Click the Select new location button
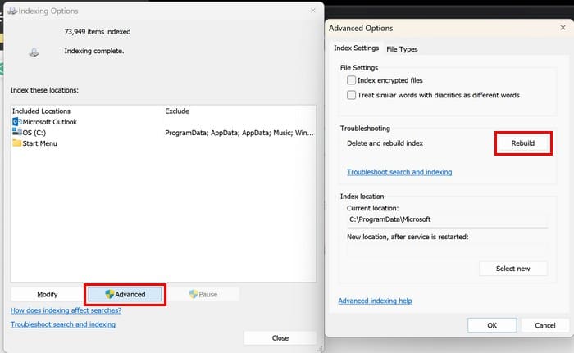 pos(512,269)
